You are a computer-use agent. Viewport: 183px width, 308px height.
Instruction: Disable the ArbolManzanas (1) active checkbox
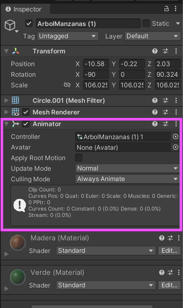(x=29, y=24)
